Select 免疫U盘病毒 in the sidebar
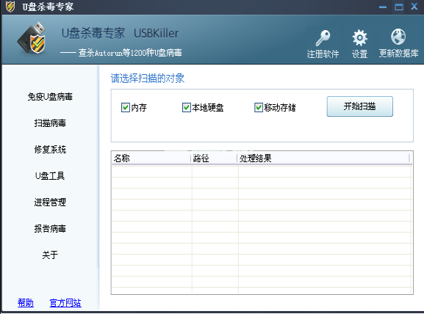The width and height of the screenshot is (424, 314). pos(50,97)
